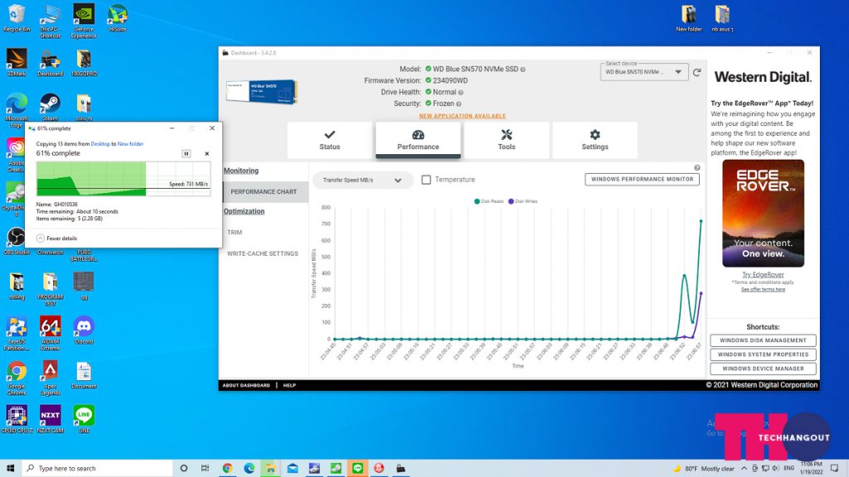
Task: Open the Select device dropdown
Action: [x=643, y=72]
